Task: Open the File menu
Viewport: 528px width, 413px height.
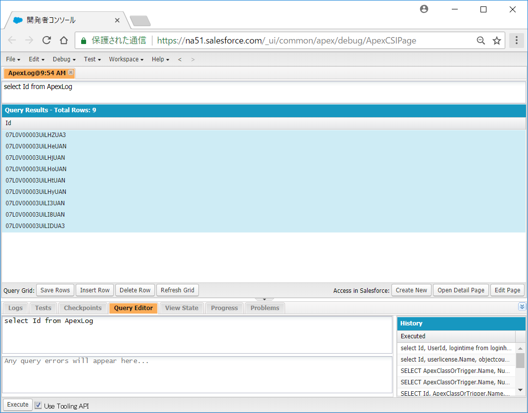Action: click(13, 59)
